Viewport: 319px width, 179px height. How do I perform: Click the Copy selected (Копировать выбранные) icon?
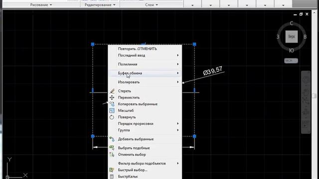pyautogui.click(x=112, y=104)
